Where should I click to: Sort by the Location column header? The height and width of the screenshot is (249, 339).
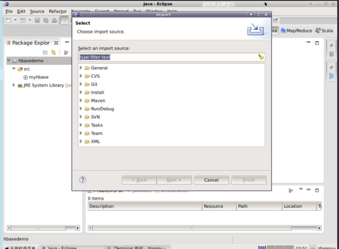(x=299, y=206)
